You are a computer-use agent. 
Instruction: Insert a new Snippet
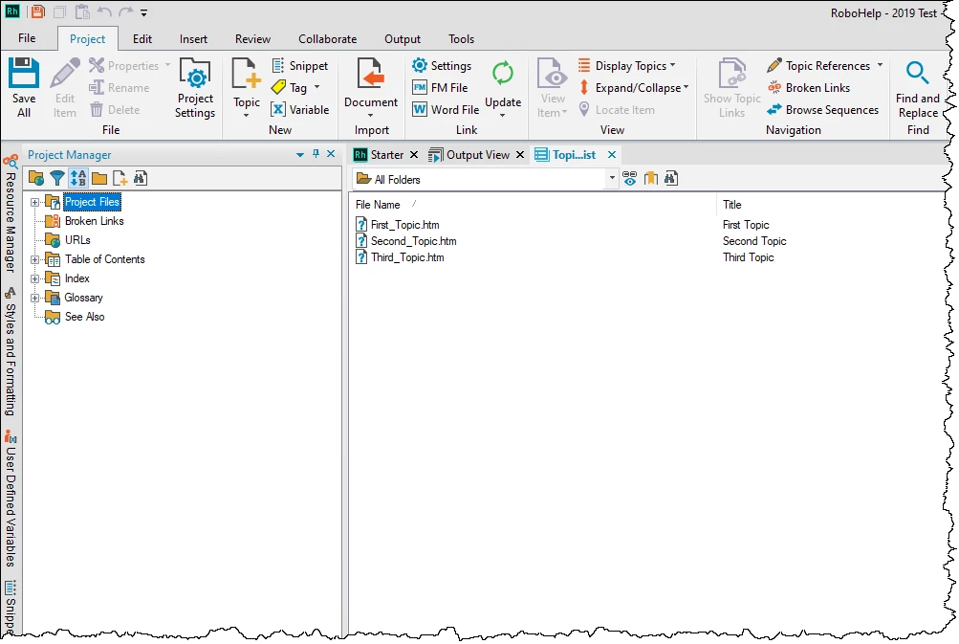click(299, 65)
